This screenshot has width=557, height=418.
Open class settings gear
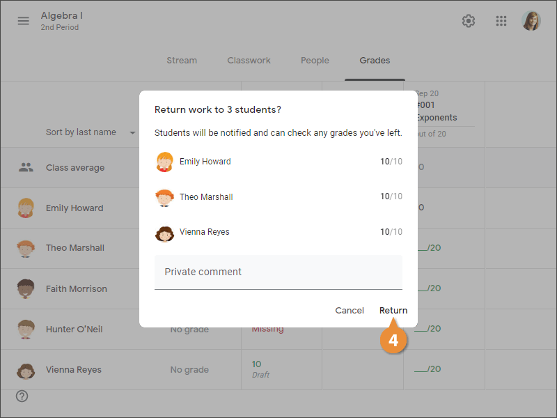(469, 21)
